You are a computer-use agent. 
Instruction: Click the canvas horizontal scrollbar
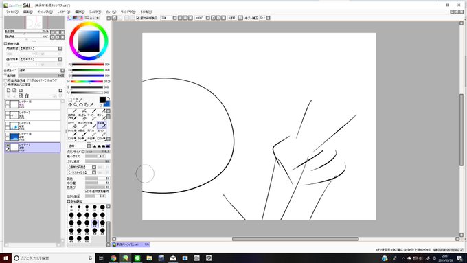[x=295, y=239]
